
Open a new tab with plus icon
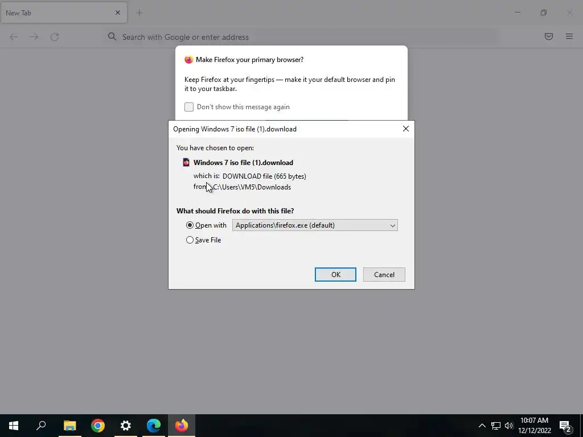[x=139, y=13]
